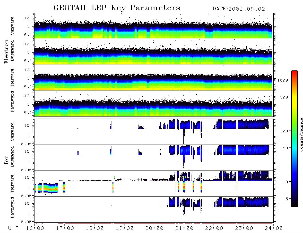Click the colorbar's 5 tick label
The image size is (303, 233).
pyautogui.click(x=287, y=199)
